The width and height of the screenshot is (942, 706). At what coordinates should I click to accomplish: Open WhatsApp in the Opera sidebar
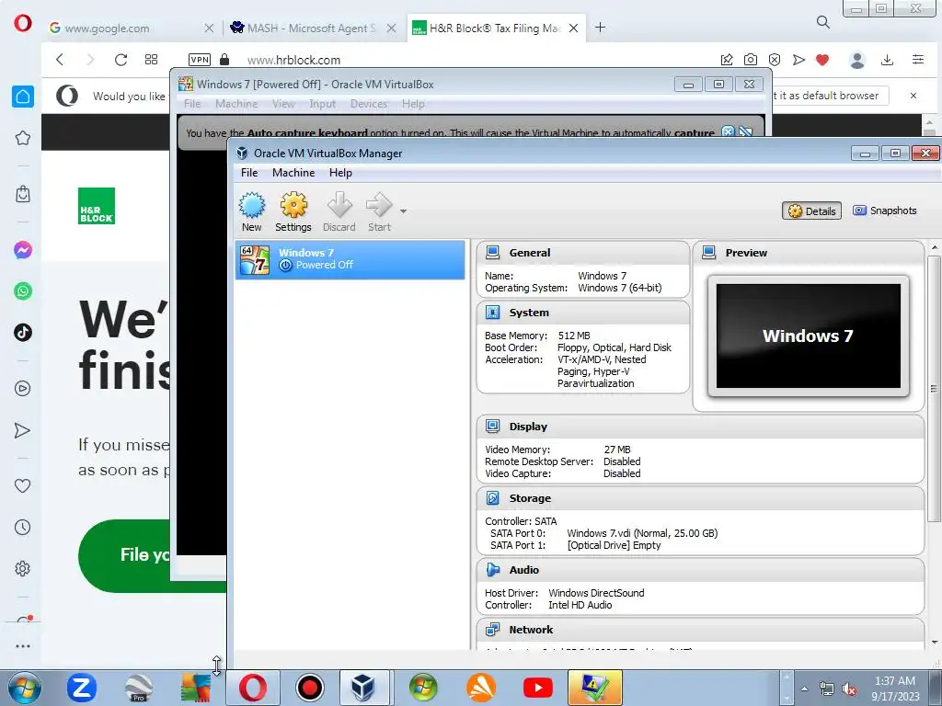pos(23,291)
